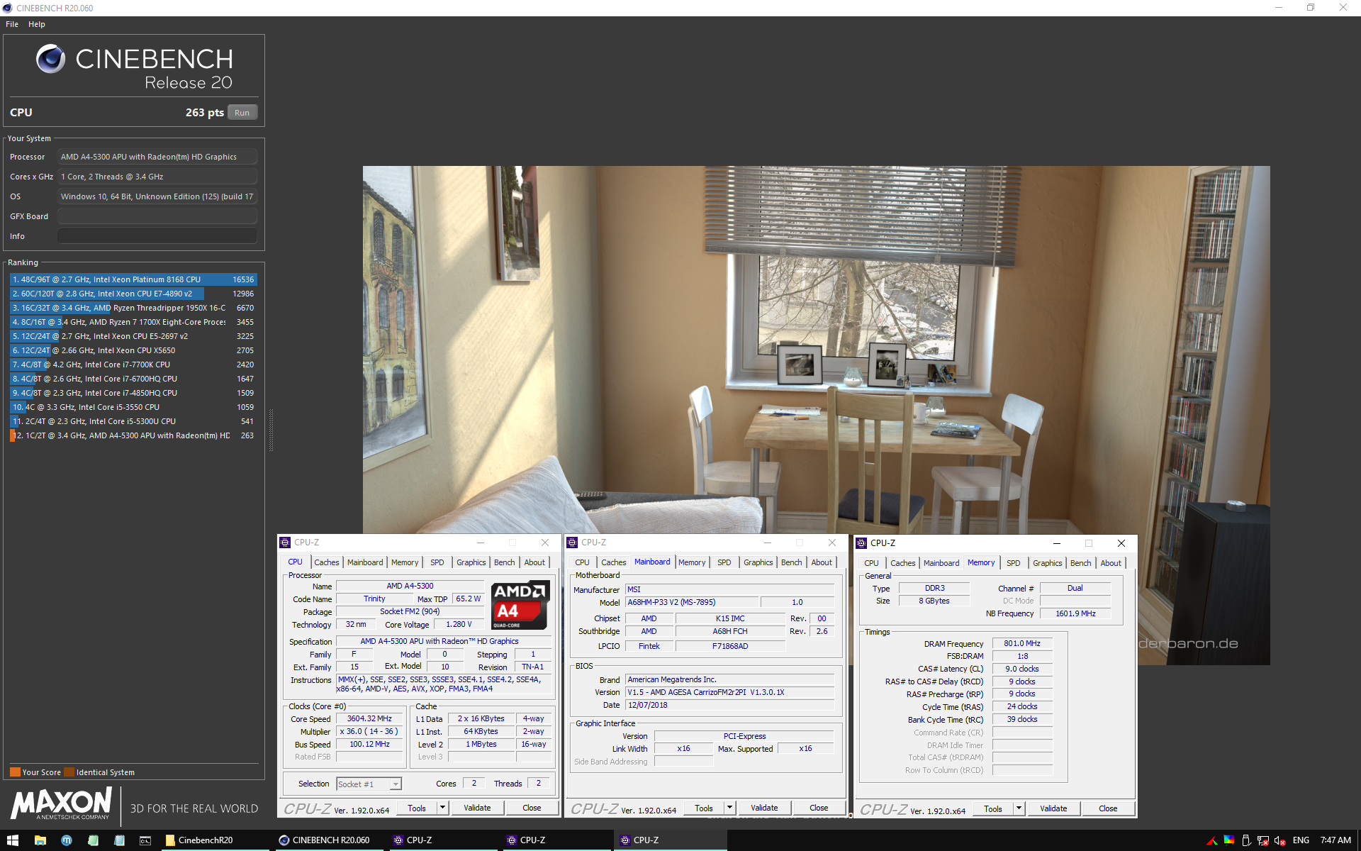
Task: Click the Tools button in the CPU-Z CPU window
Action: [417, 808]
